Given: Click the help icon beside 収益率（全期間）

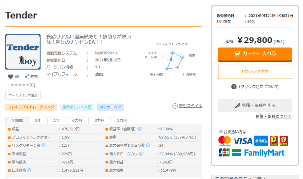Looking at the screenshot, I should coord(139,129).
